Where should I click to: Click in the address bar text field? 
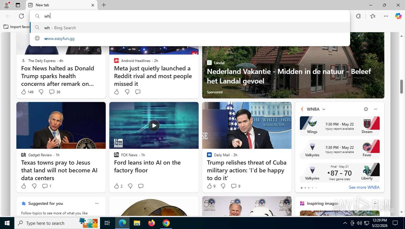190,16
